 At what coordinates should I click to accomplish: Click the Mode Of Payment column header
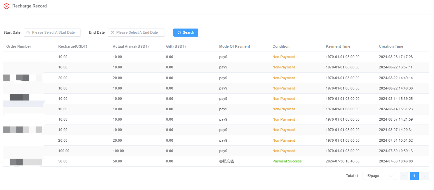(234, 46)
